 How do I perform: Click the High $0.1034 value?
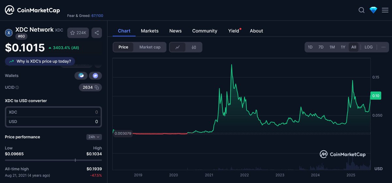click(x=94, y=154)
